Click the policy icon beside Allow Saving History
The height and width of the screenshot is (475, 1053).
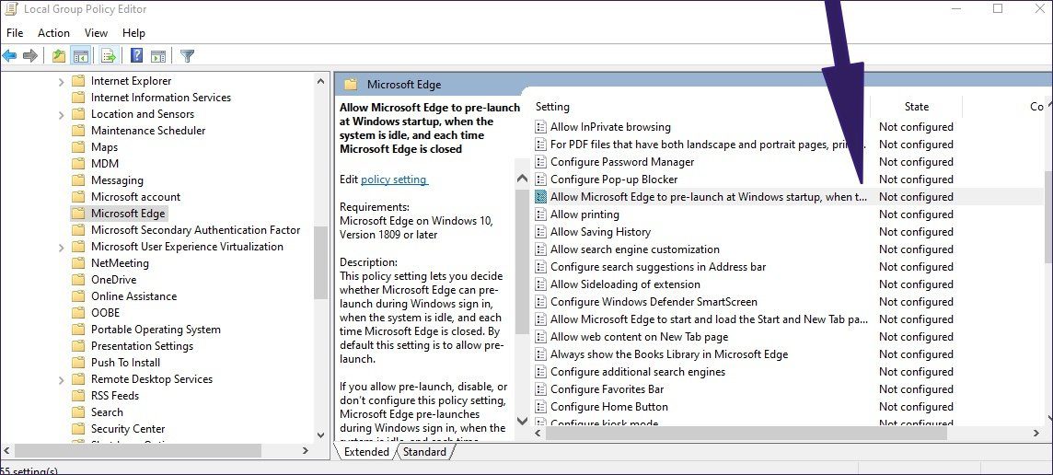tap(540, 232)
